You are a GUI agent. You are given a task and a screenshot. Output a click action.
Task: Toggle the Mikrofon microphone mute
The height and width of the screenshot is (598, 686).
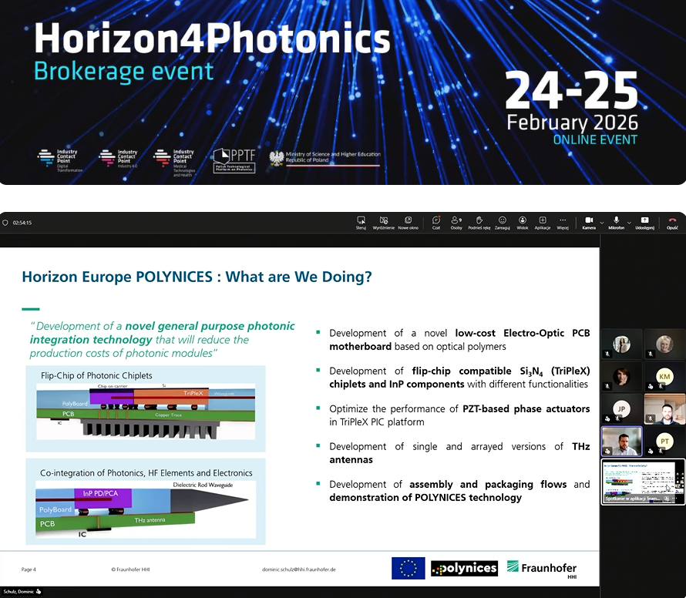tap(616, 222)
